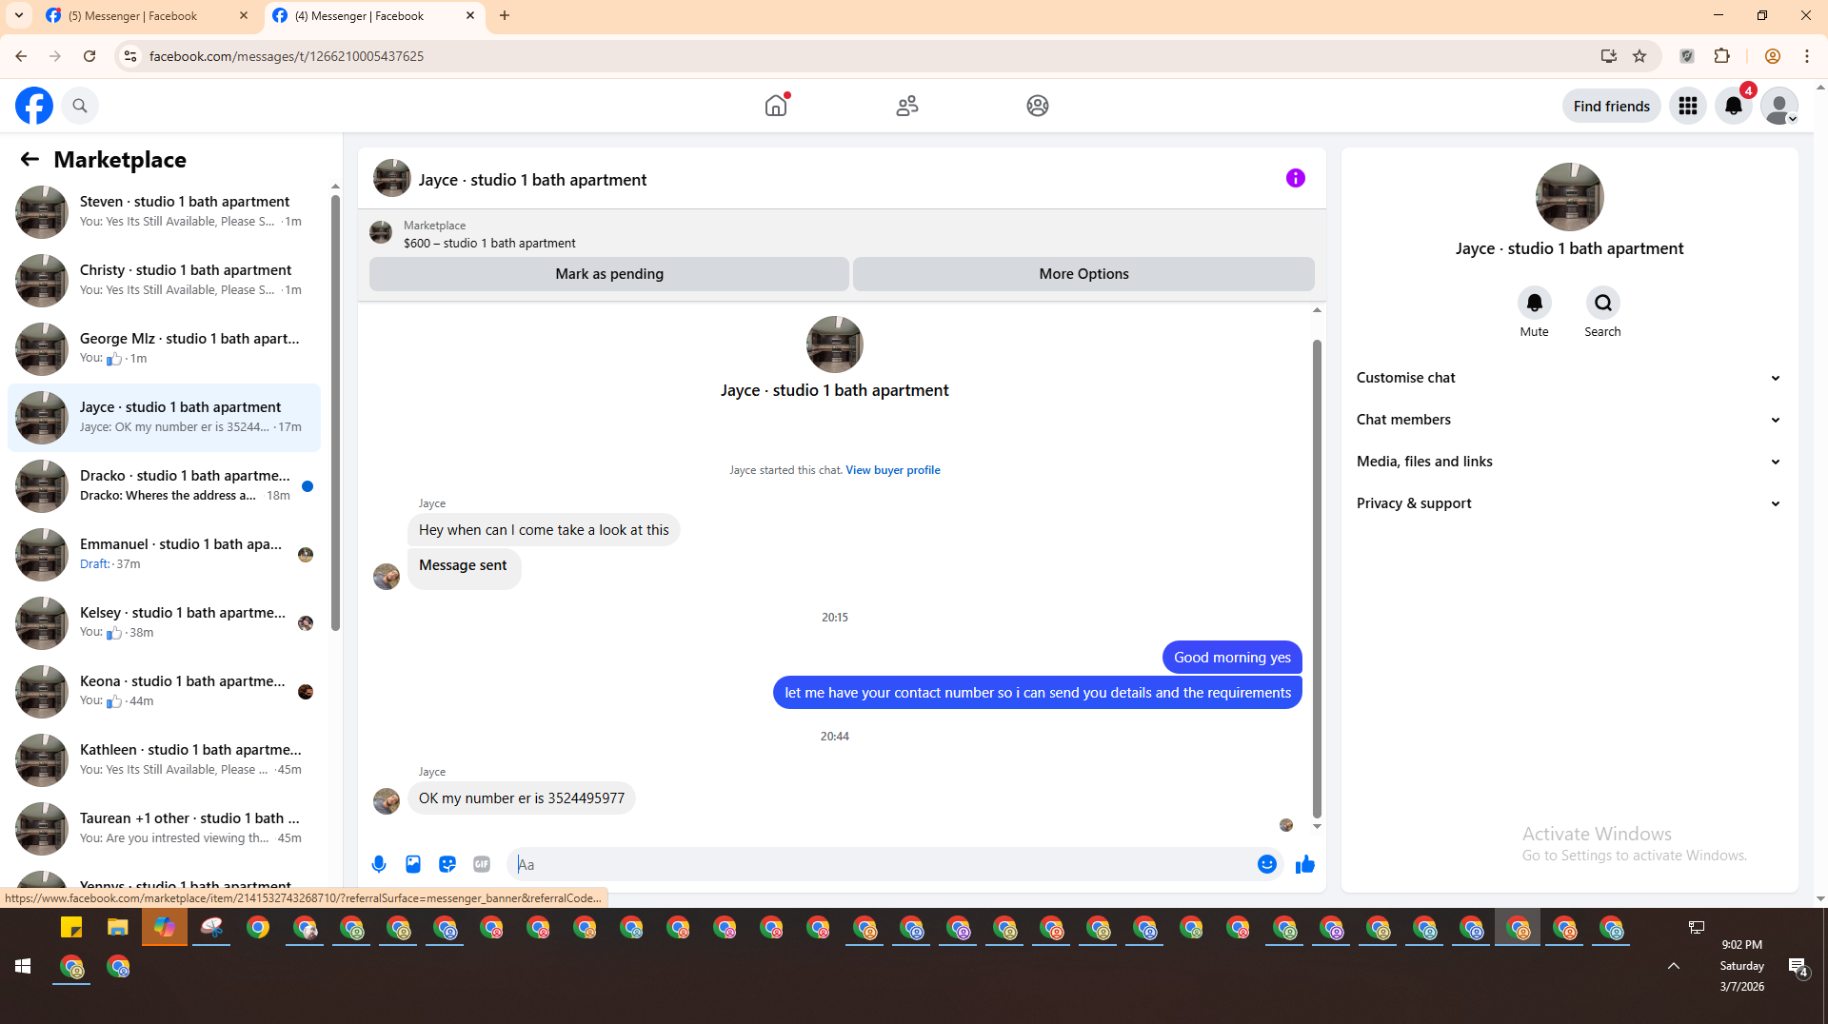This screenshot has height=1024, width=1828.
Task: Expand Media, files and links section
Action: point(1569,462)
